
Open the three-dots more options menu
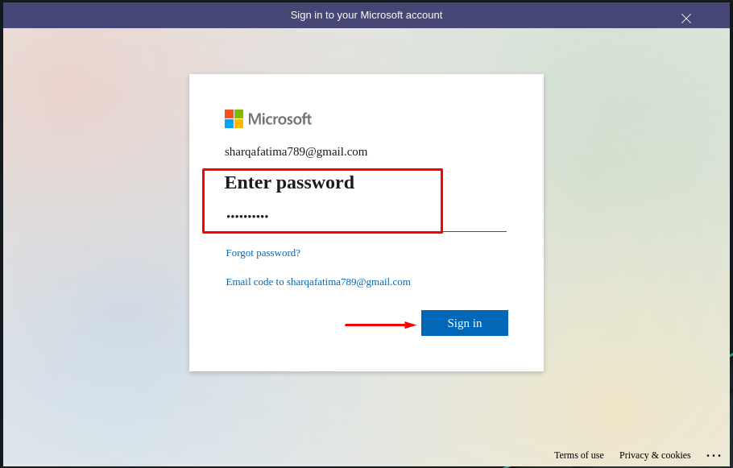tap(714, 455)
